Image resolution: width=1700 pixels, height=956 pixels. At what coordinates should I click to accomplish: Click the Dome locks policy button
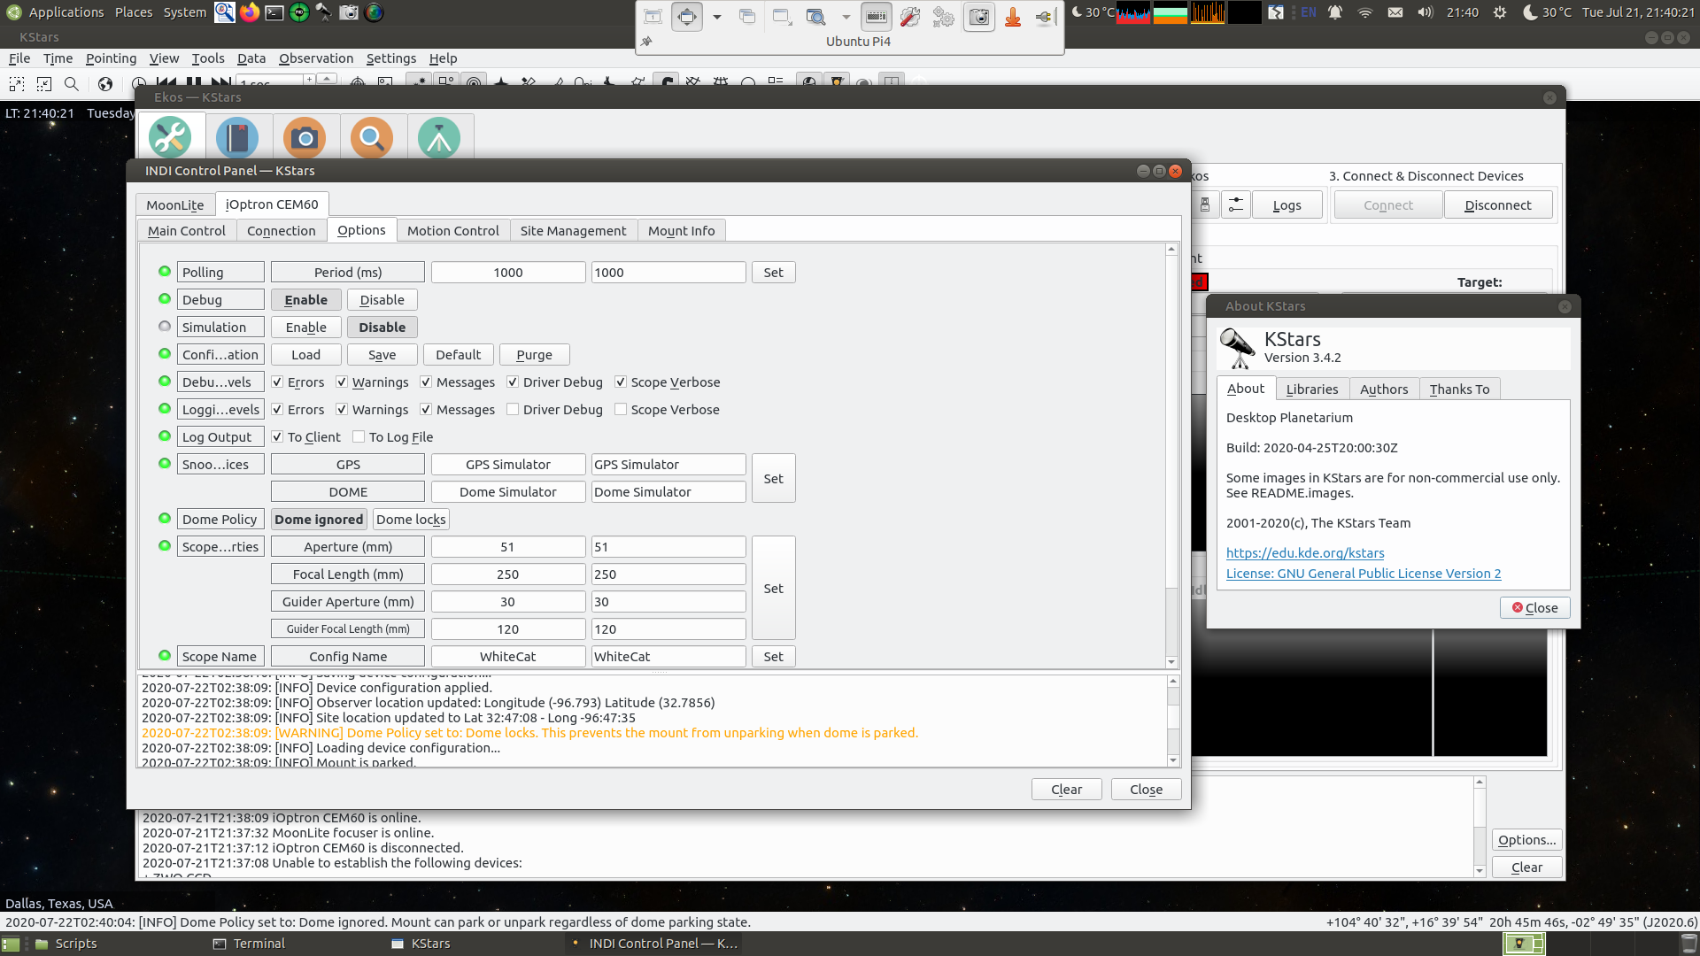tap(411, 520)
